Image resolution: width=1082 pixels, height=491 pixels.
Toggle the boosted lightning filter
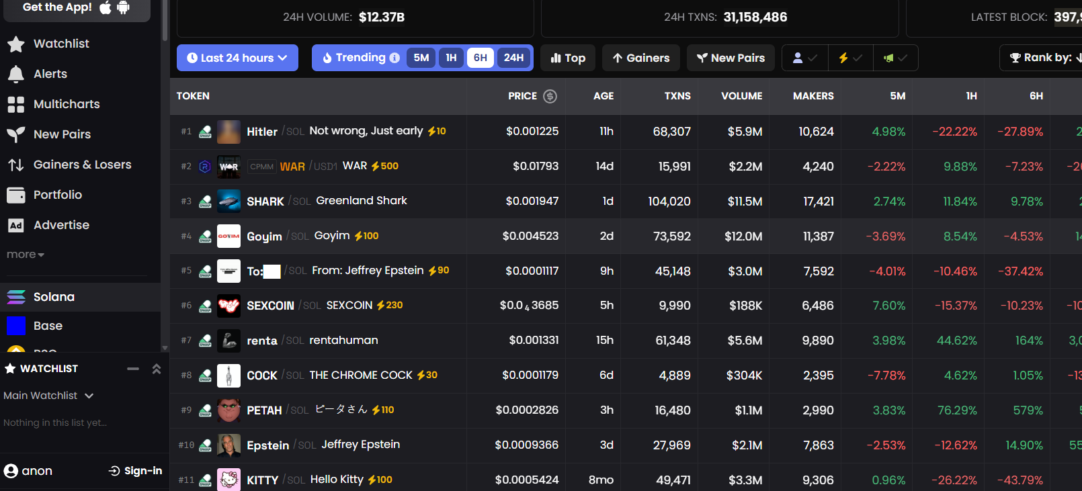(850, 58)
